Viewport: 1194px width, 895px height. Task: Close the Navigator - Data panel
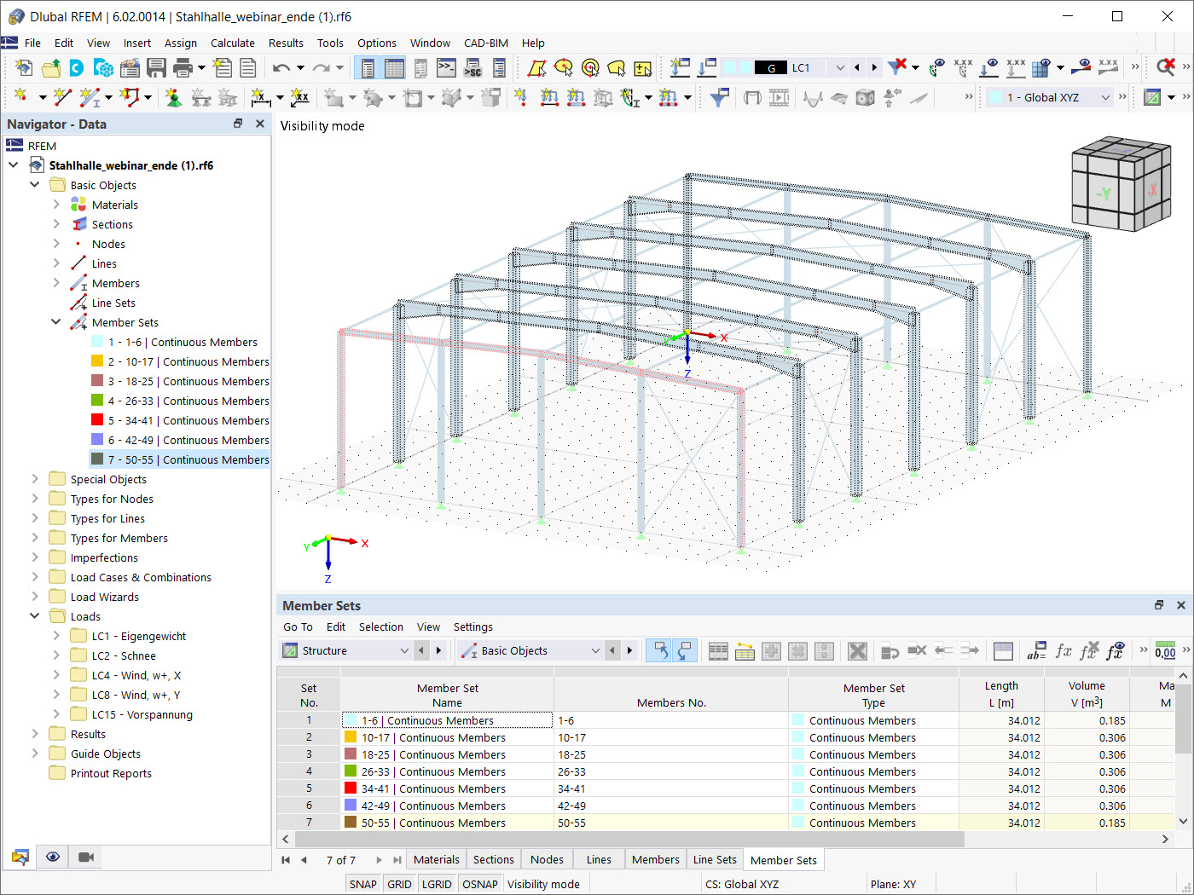coord(260,124)
